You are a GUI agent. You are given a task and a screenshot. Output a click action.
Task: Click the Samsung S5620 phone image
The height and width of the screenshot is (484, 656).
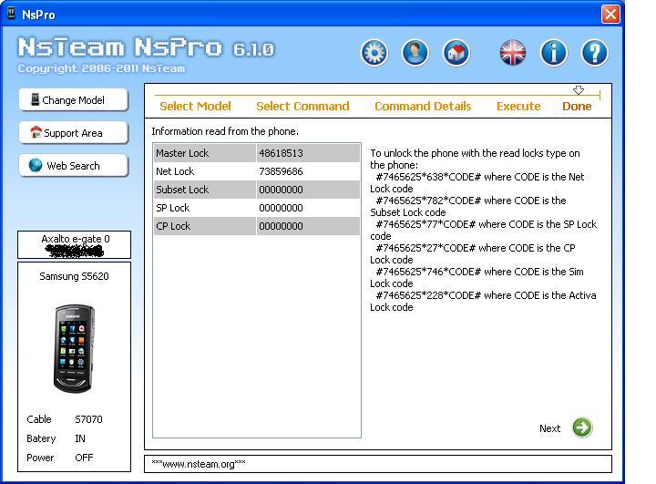click(x=75, y=348)
